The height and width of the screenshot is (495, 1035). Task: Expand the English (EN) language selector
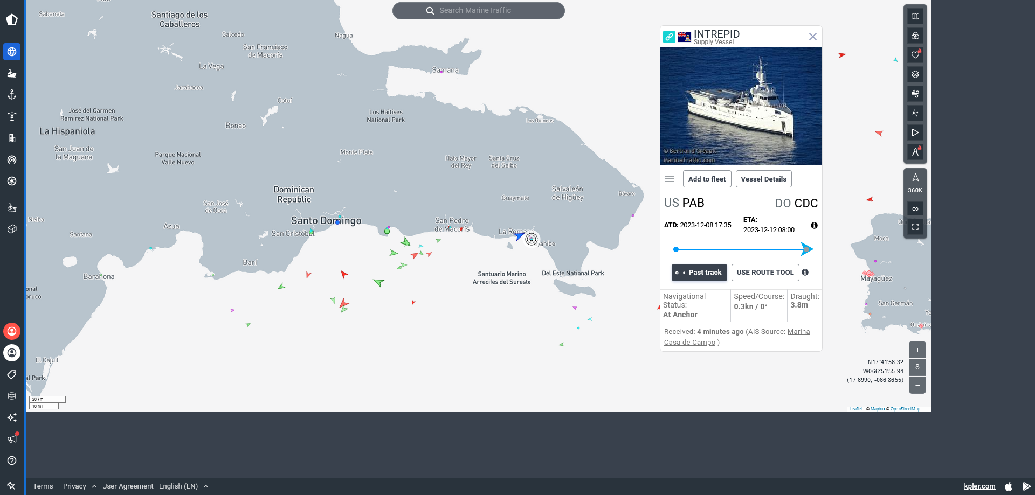(184, 486)
